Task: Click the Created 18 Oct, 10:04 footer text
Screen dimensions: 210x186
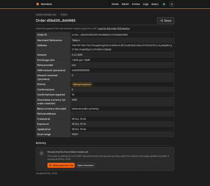Action: click(x=46, y=173)
